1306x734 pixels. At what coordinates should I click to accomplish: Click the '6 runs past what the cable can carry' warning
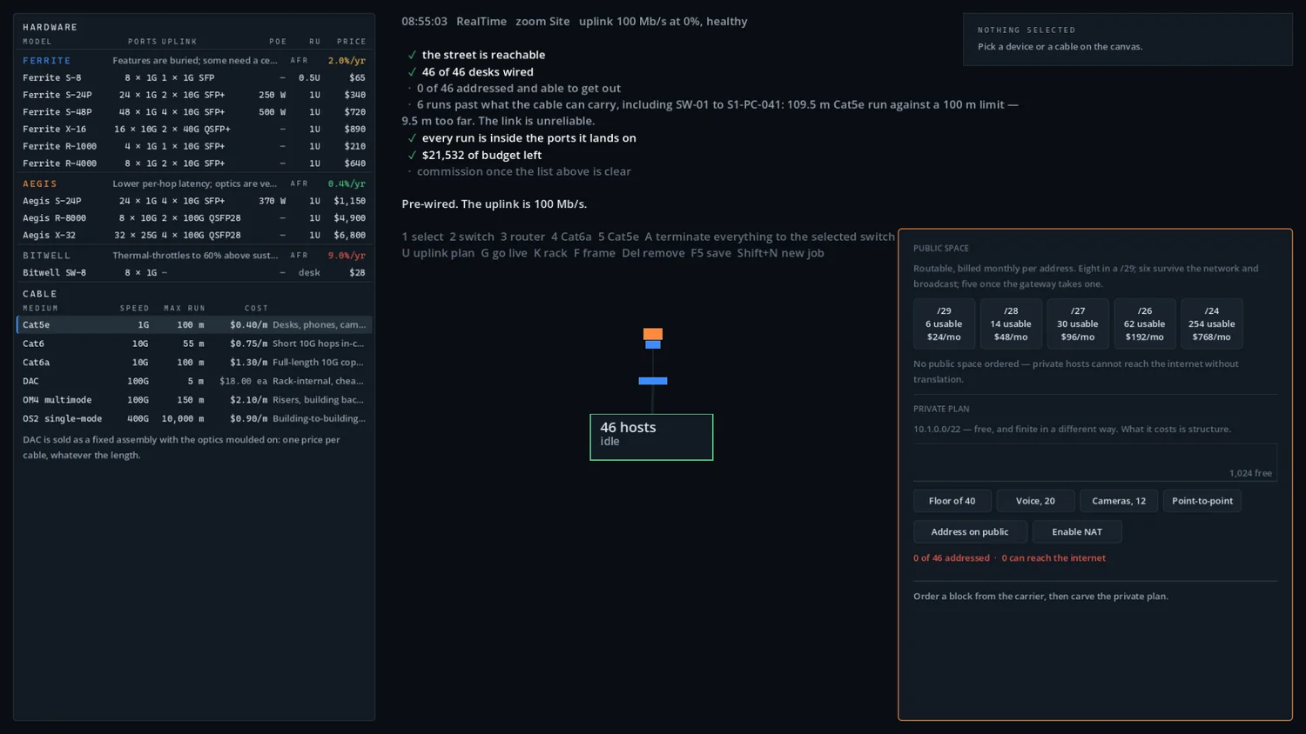tap(710, 112)
